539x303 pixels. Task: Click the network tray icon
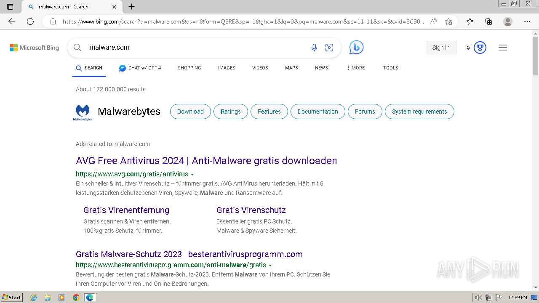point(488,298)
